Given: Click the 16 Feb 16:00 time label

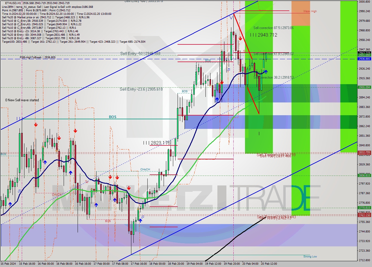Looking at the screenshot, I should click(x=83, y=264).
